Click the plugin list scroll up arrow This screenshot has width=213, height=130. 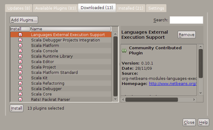click(x=115, y=34)
